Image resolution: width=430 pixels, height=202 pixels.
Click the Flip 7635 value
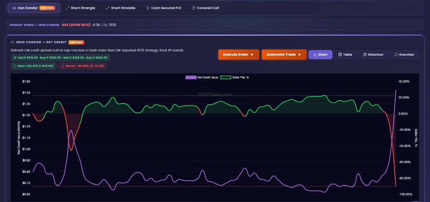[x=109, y=25]
